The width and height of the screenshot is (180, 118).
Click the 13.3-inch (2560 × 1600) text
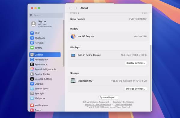pyautogui.click(x=134, y=55)
